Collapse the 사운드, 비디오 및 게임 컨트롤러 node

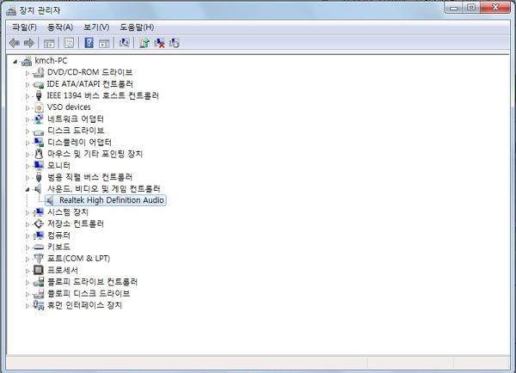tap(28, 189)
